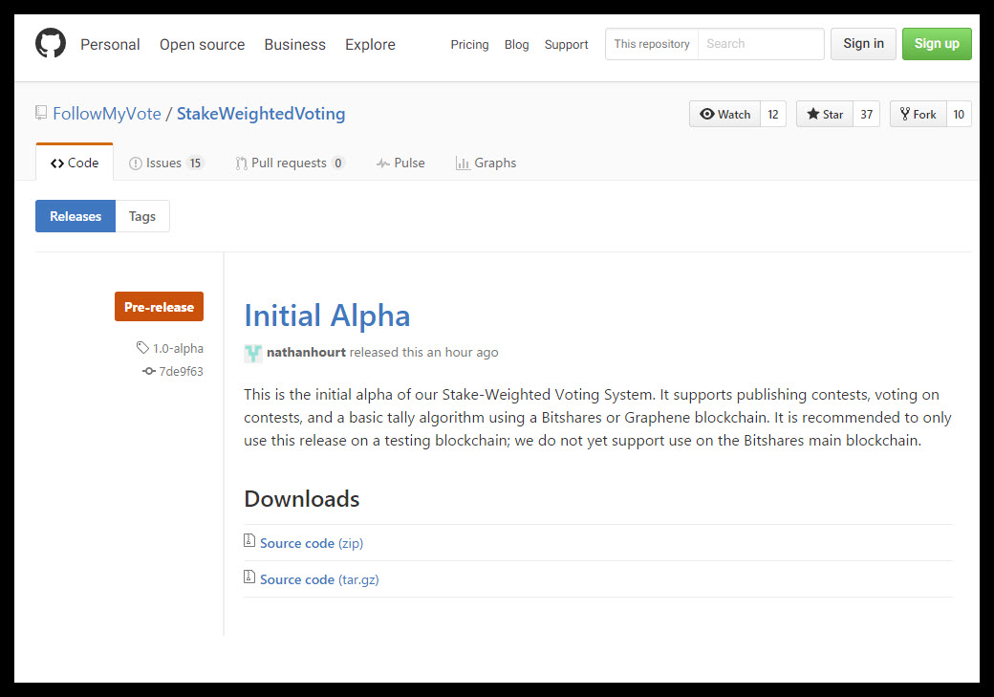Click the This repository search scope label
994x697 pixels.
click(x=652, y=44)
